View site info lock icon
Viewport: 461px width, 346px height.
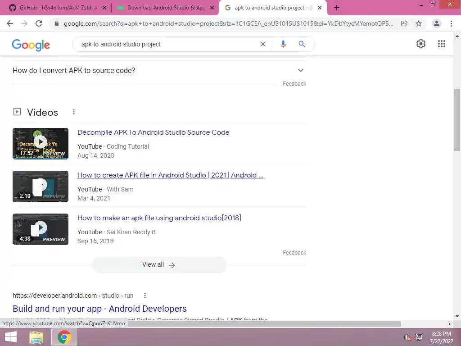click(x=57, y=23)
